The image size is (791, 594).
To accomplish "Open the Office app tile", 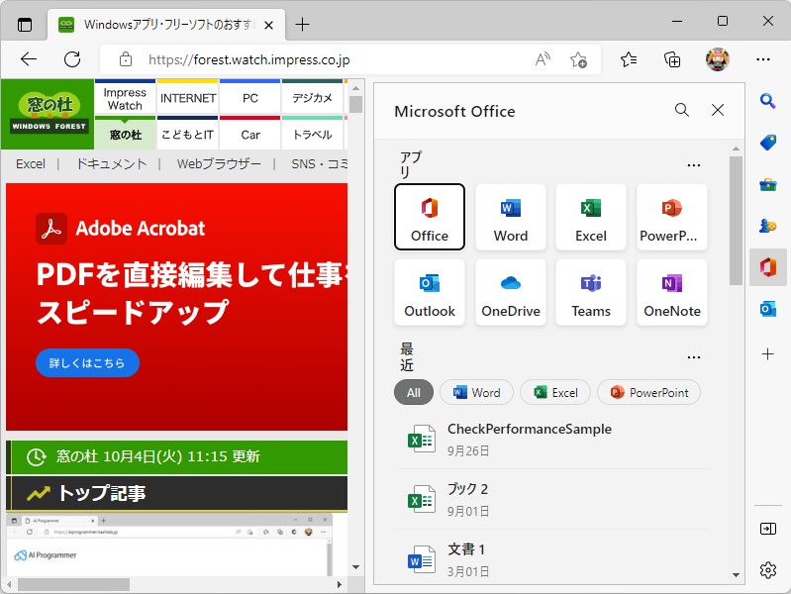I will pyautogui.click(x=430, y=217).
